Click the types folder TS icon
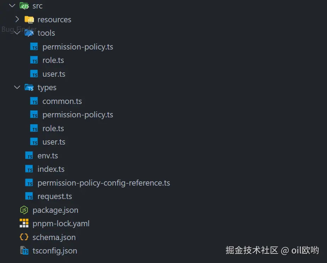The image size is (327, 263). click(29, 87)
